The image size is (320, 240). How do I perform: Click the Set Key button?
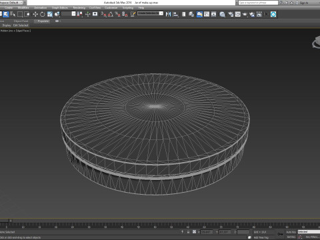click(291, 237)
